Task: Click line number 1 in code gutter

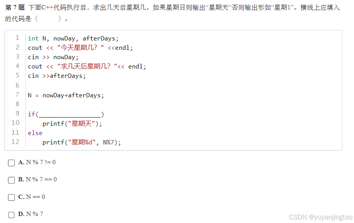Action: pyautogui.click(x=18, y=38)
